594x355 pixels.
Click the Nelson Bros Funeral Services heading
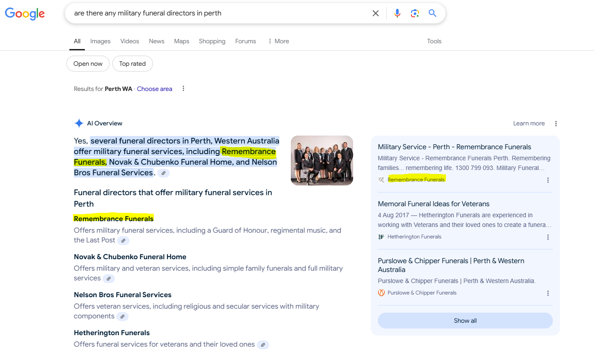pyautogui.click(x=122, y=295)
